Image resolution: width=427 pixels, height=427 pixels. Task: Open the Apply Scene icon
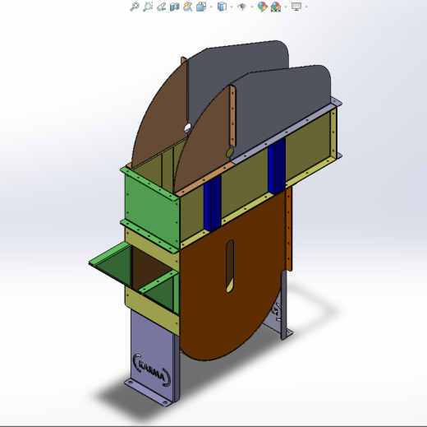click(276, 7)
